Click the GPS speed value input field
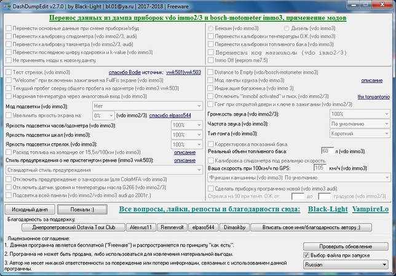 click(x=320, y=168)
